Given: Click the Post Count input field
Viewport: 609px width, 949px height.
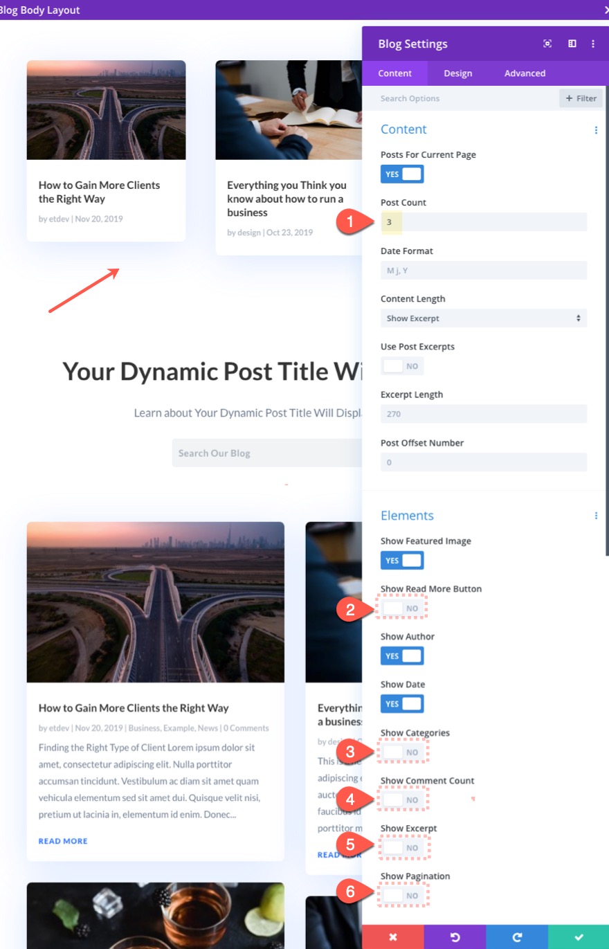Looking at the screenshot, I should click(x=483, y=221).
